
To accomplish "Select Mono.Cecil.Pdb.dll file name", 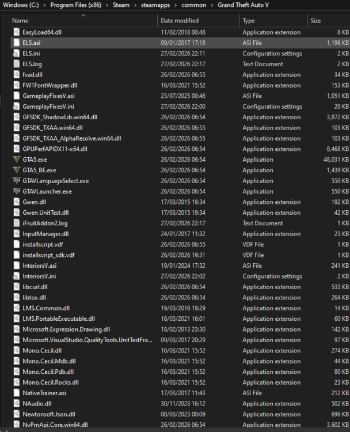I will [48, 372].
